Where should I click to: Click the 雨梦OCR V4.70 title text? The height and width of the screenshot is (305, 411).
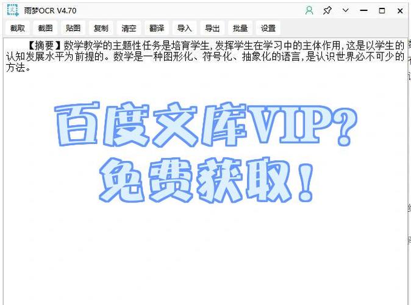[x=50, y=10]
